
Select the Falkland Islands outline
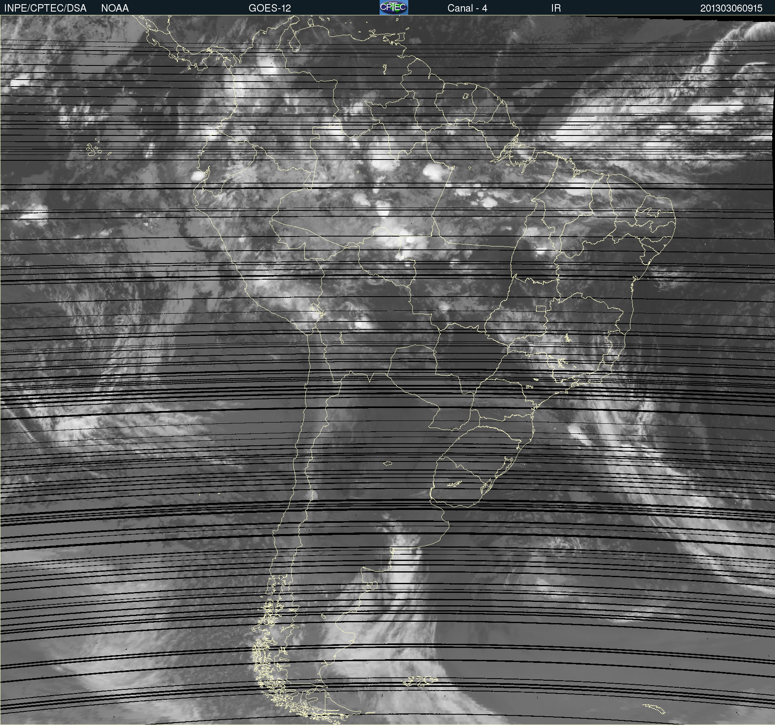419,681
